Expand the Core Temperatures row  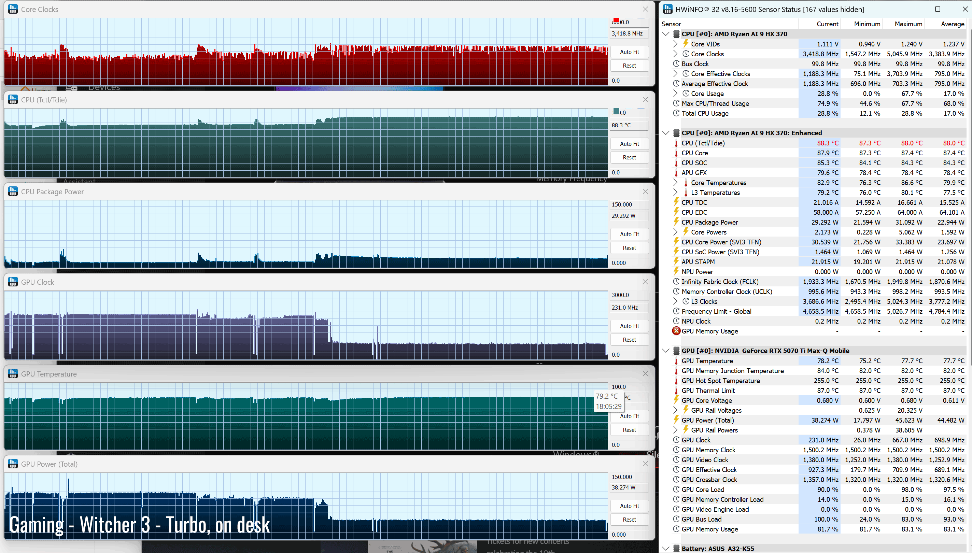pos(675,183)
